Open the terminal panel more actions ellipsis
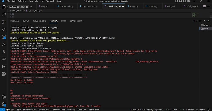The width and height of the screenshot is (212, 111). coord(200,21)
